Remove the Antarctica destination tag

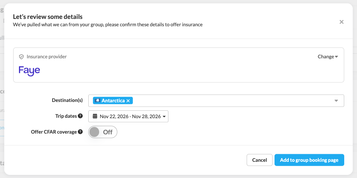tap(128, 100)
